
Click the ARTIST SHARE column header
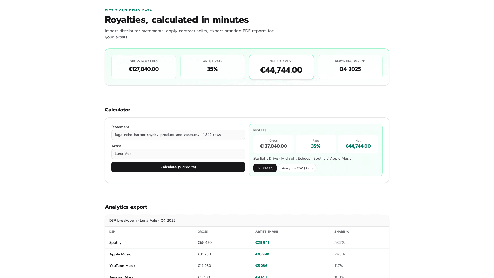[x=267, y=232]
